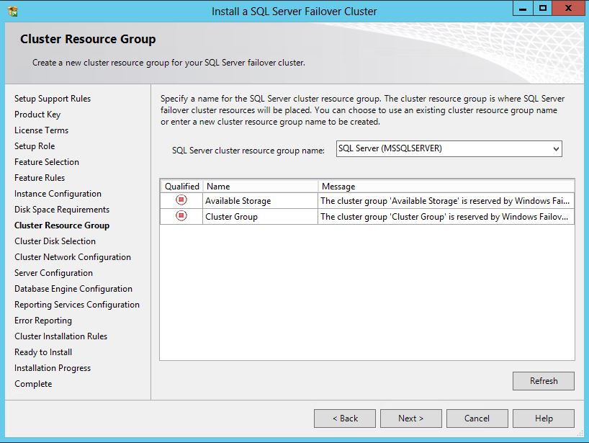
Task: Select Server Configuration step
Action: [53, 273]
